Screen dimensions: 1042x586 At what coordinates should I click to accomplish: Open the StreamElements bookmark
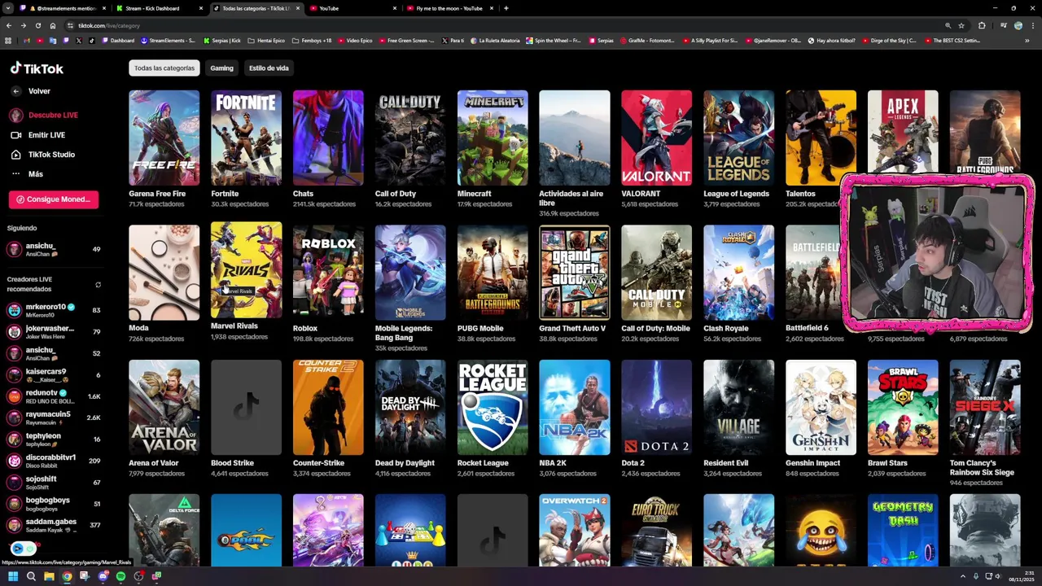pyautogui.click(x=168, y=40)
